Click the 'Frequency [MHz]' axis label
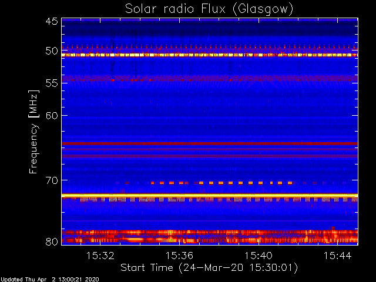Image resolution: width=376 pixels, height=282 pixels. pyautogui.click(x=33, y=132)
